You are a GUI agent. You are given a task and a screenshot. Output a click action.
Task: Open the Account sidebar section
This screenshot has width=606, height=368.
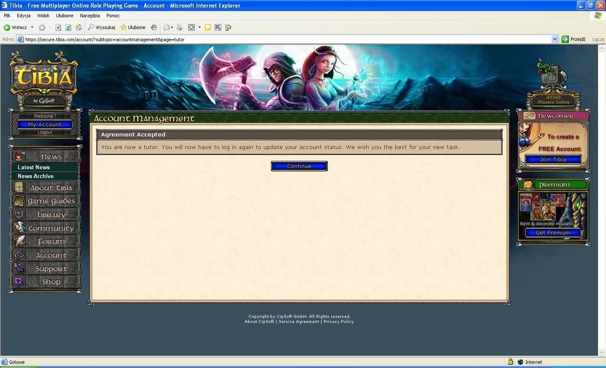coord(45,255)
